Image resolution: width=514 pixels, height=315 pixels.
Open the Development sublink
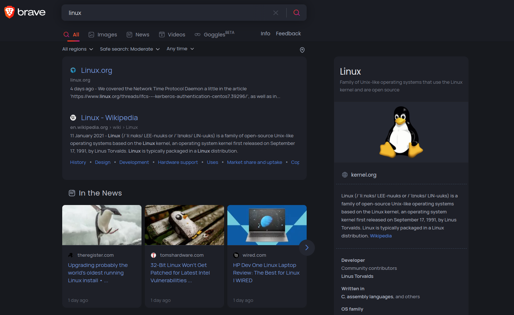(134, 162)
